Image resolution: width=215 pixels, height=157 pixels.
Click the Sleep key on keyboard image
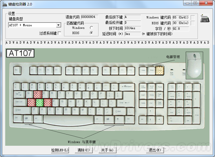[151, 70]
